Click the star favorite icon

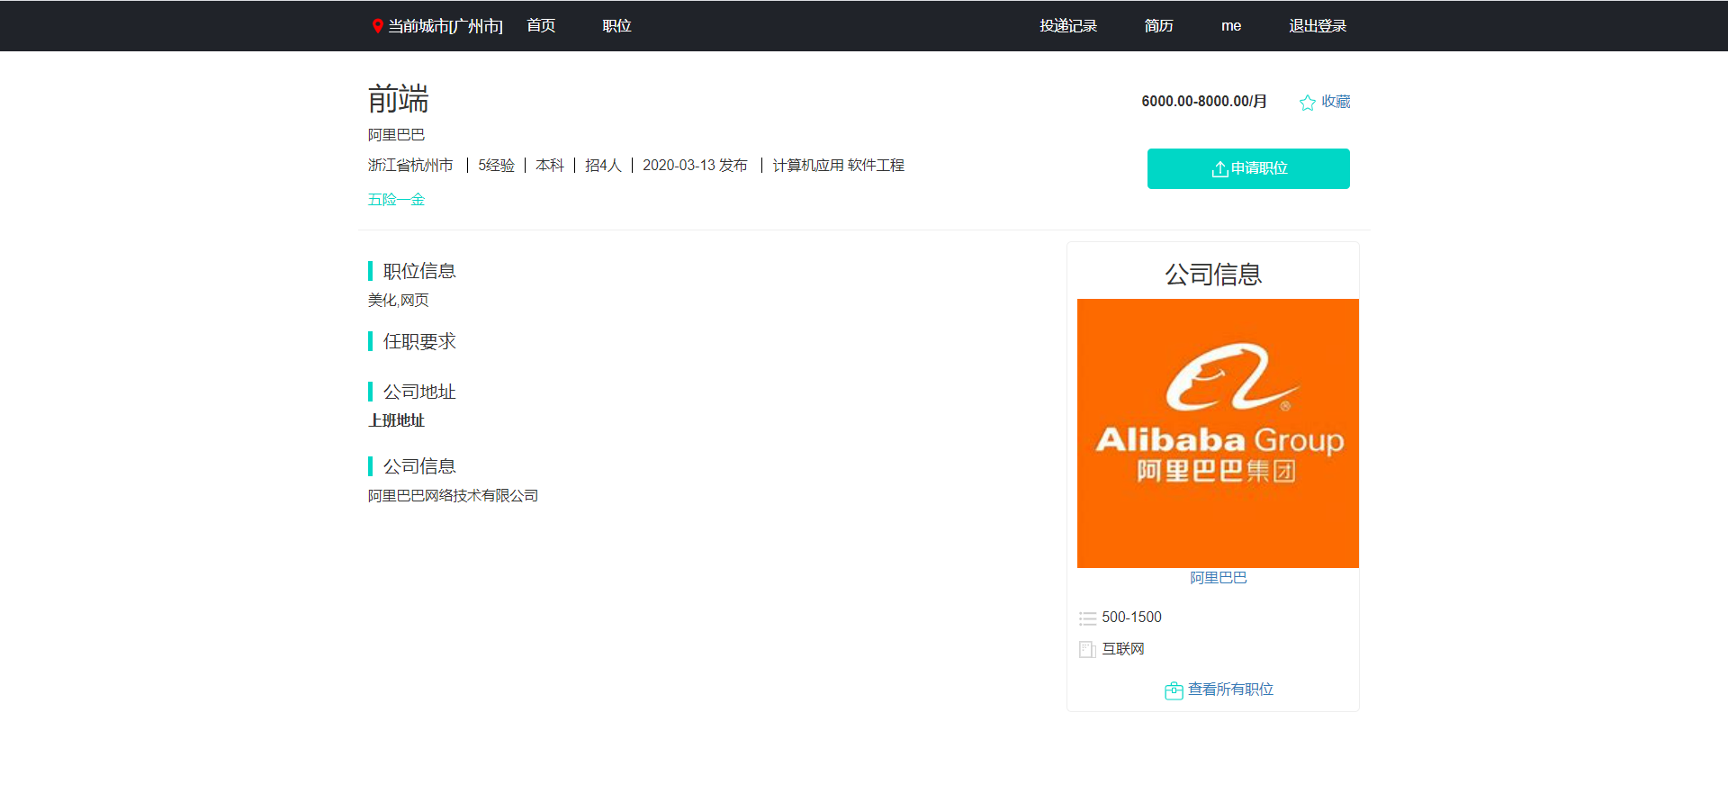(1308, 103)
